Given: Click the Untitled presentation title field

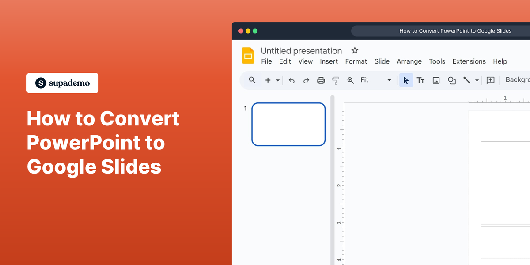Looking at the screenshot, I should [x=301, y=51].
